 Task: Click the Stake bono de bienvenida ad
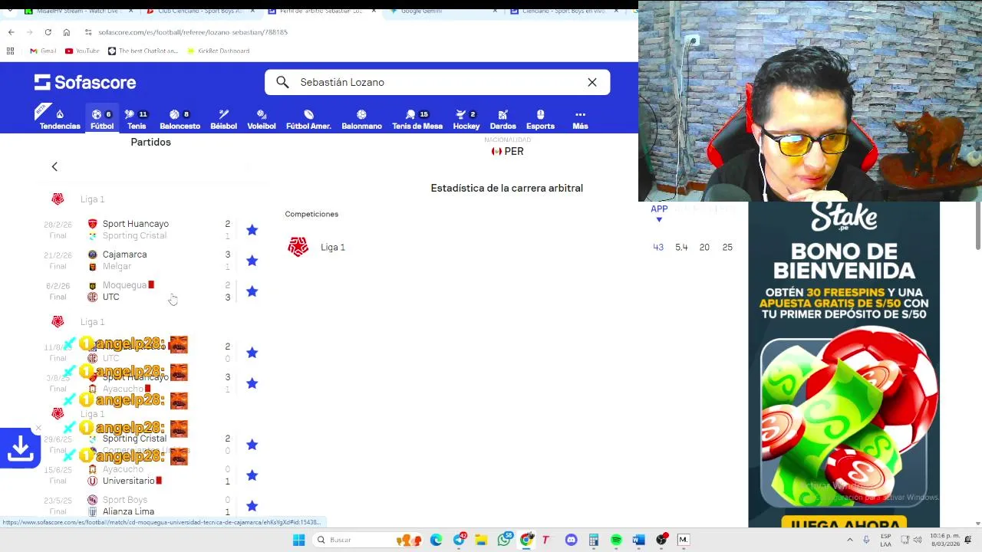click(844, 364)
